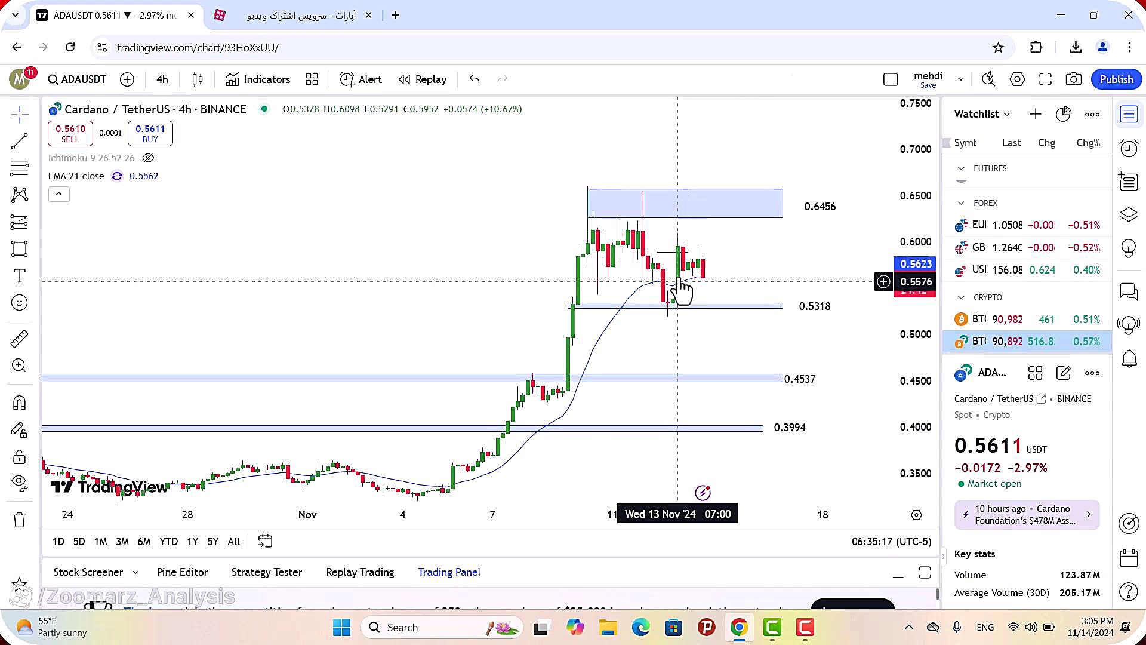Open the patterns drawing tool
The width and height of the screenshot is (1146, 645).
point(20,195)
